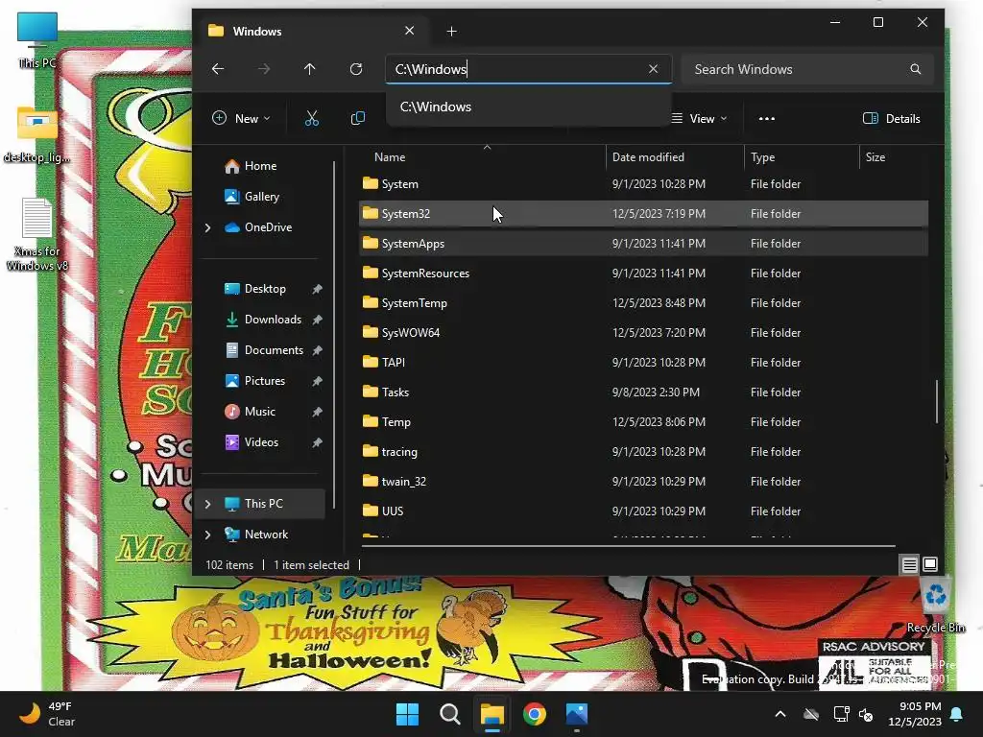Launch Chrome from the taskbar

point(534,714)
